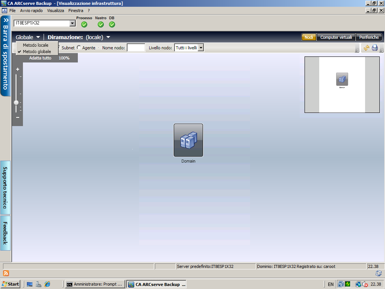Expand the filter toolbar overflow handle
Viewport: 385px width, 289px height.
coord(358,50)
